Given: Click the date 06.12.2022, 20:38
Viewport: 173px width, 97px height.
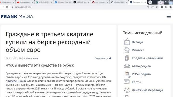Looking at the screenshot, I should [15, 58].
